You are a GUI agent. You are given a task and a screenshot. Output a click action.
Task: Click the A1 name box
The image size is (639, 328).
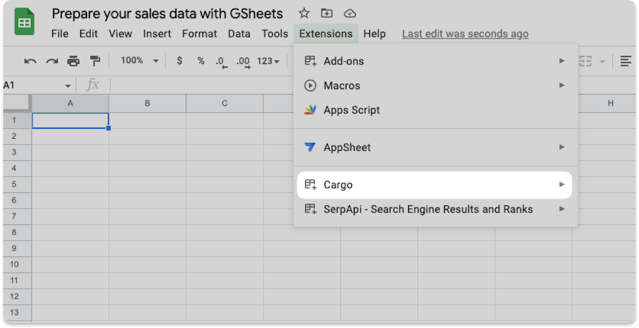point(34,85)
